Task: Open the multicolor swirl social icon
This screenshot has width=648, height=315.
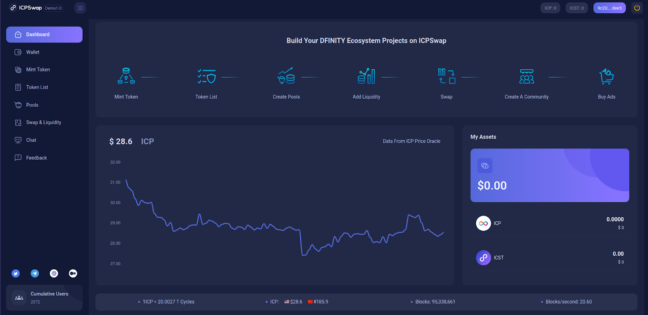Action: coord(54,274)
